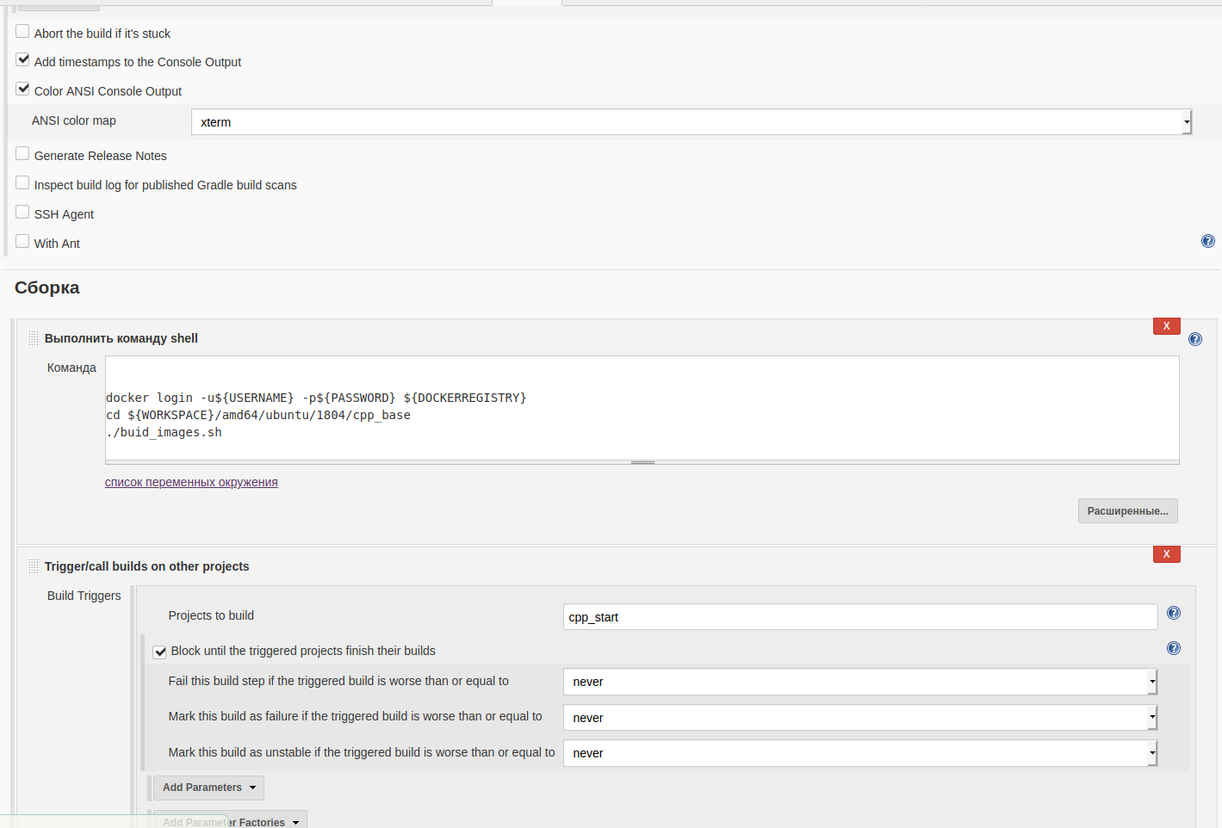Open help for Projects to build field
This screenshot has width=1222, height=828.
pos(1173,614)
